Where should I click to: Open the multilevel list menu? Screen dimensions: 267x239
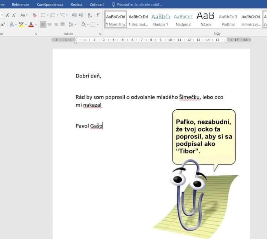64,15
